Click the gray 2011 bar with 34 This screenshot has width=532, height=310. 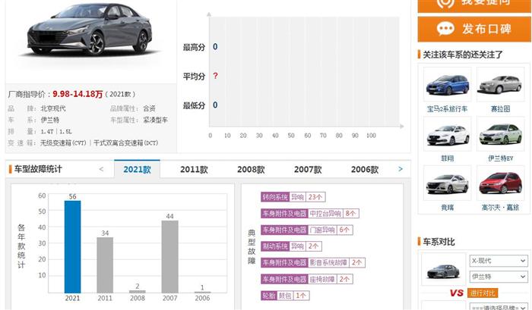click(105, 265)
